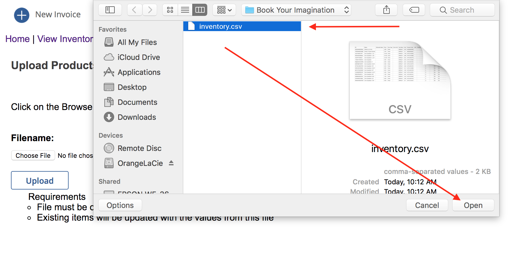Open the item arrangement dropdown

pyautogui.click(x=224, y=10)
